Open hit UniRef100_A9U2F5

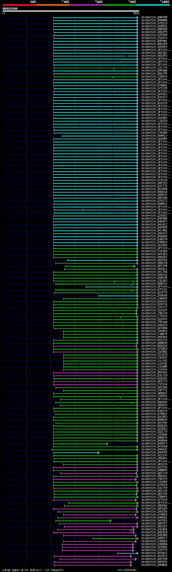(x=154, y=32)
